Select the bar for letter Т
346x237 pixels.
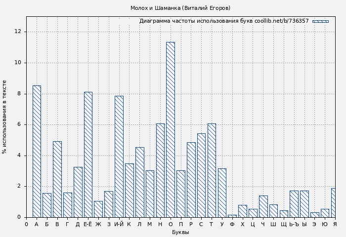[x=212, y=170]
